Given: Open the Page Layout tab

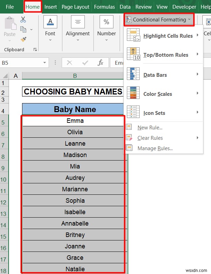Looking at the screenshot, I should 76,7.
